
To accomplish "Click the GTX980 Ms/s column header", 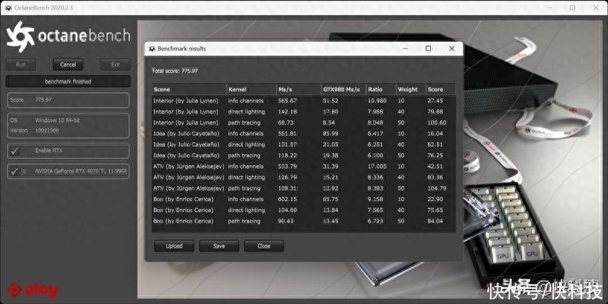I will tap(344, 89).
